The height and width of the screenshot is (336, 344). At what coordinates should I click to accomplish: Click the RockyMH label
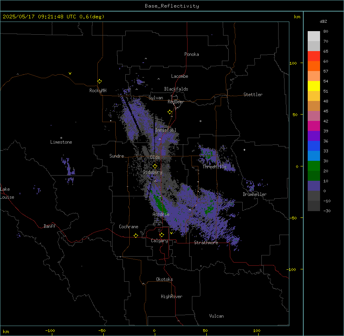(98, 91)
